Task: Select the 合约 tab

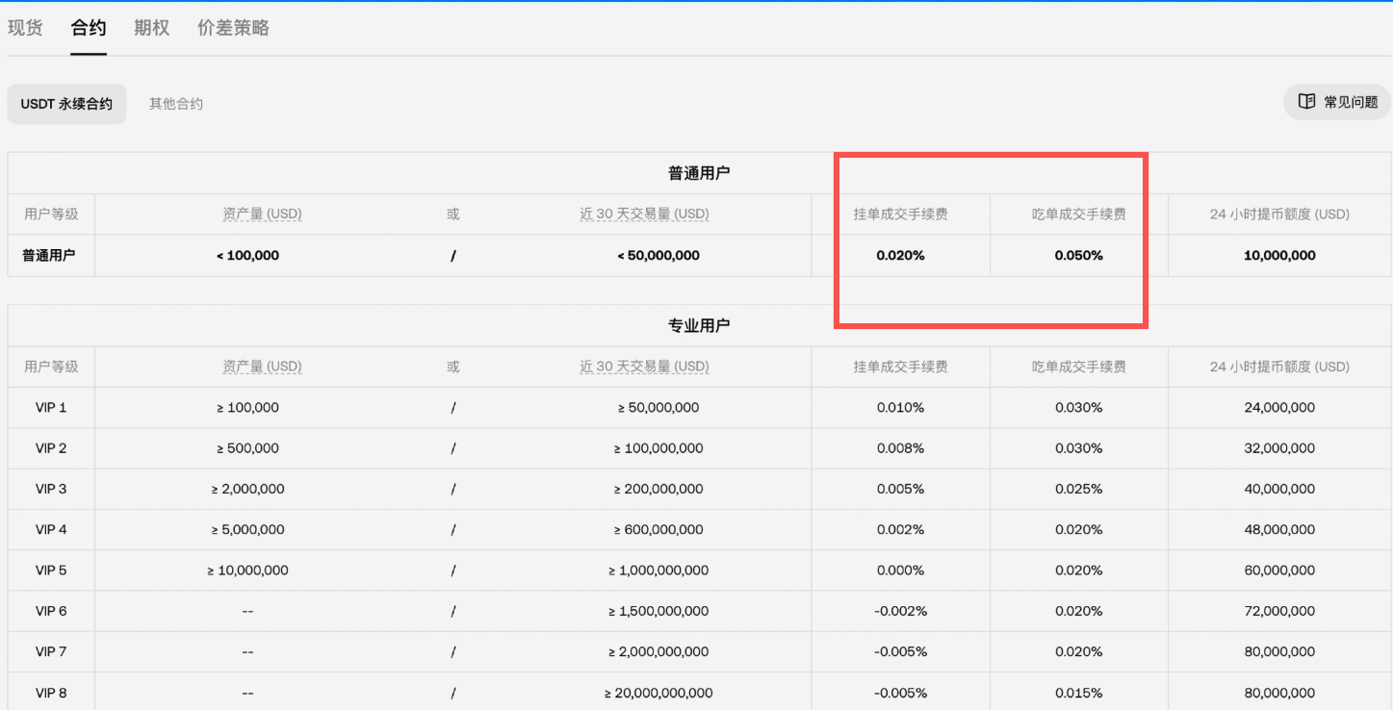Action: coord(88,27)
